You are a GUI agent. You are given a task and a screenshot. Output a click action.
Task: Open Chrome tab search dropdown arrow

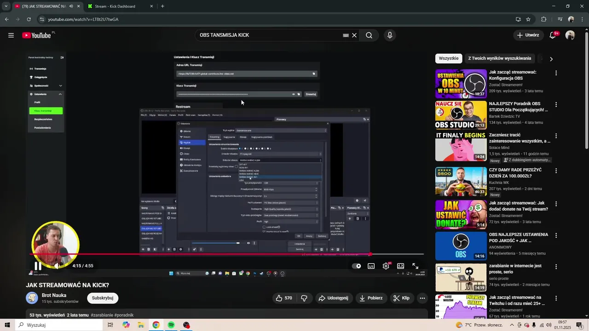(x=6, y=6)
